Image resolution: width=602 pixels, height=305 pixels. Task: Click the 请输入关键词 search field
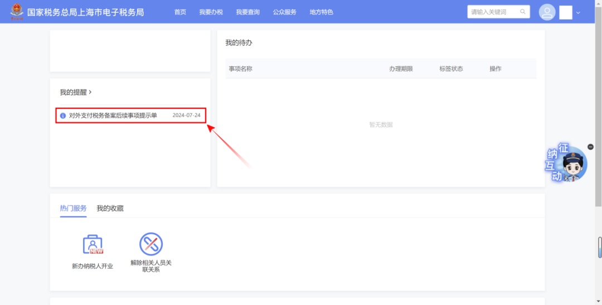pyautogui.click(x=493, y=12)
